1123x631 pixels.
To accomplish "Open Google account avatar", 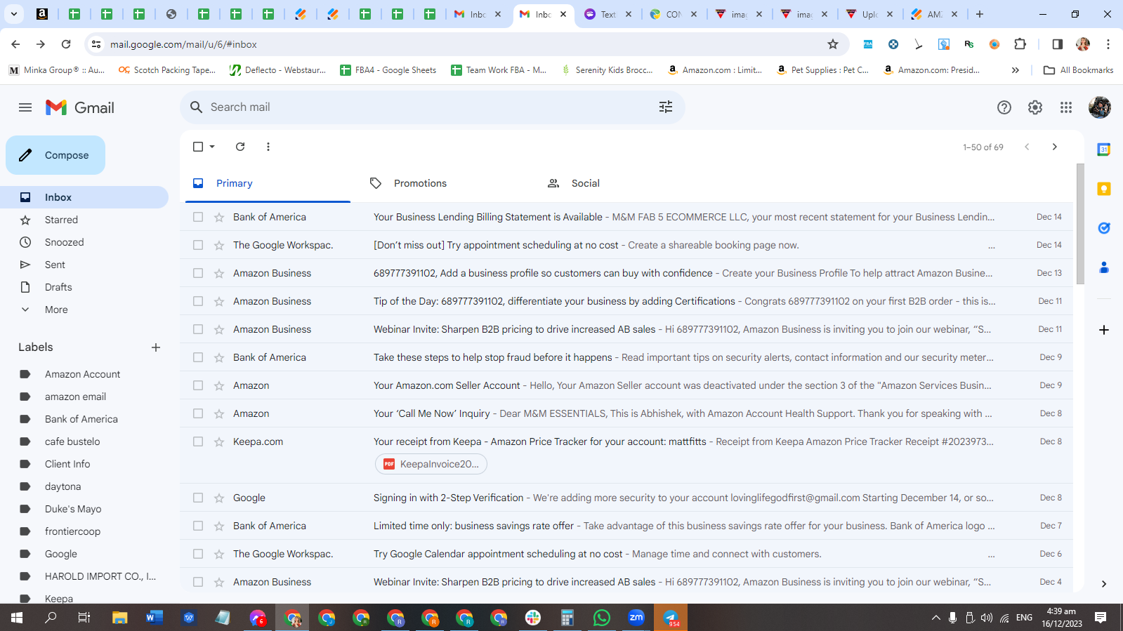I will pos(1100,107).
